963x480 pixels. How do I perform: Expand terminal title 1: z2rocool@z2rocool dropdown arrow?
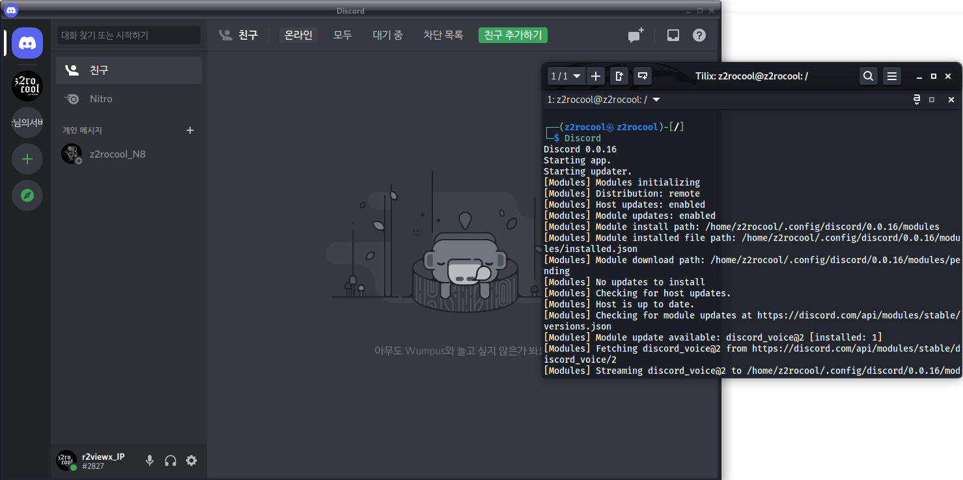pos(656,100)
